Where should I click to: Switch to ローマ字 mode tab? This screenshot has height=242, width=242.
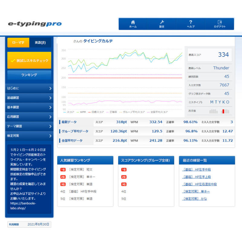click(18, 42)
